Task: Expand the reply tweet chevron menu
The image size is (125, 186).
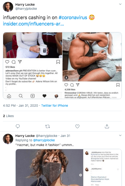Action: coord(120,135)
